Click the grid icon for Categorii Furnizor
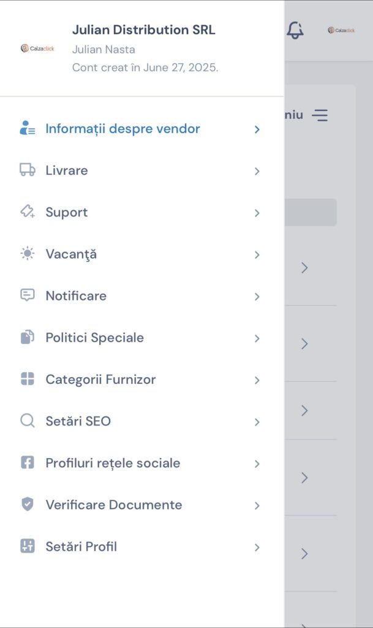 tap(28, 379)
